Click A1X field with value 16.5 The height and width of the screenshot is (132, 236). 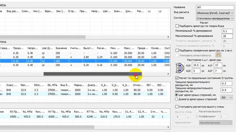(196, 65)
